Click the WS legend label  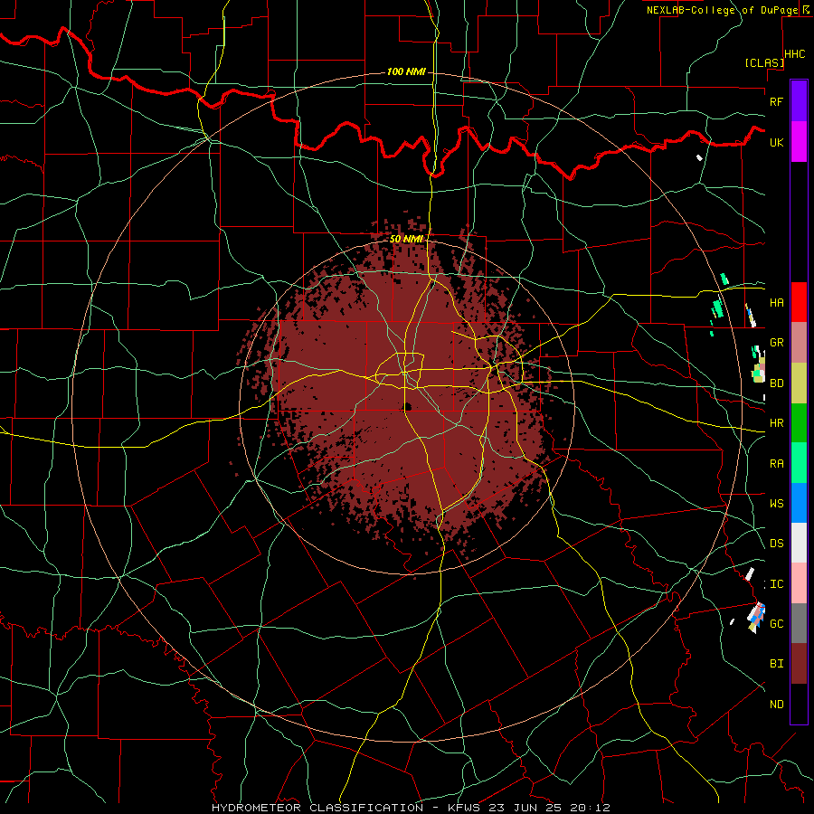tap(776, 504)
